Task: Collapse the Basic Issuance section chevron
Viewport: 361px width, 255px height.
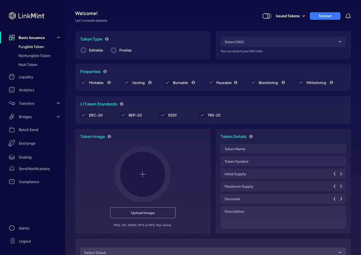Action: click(59, 37)
